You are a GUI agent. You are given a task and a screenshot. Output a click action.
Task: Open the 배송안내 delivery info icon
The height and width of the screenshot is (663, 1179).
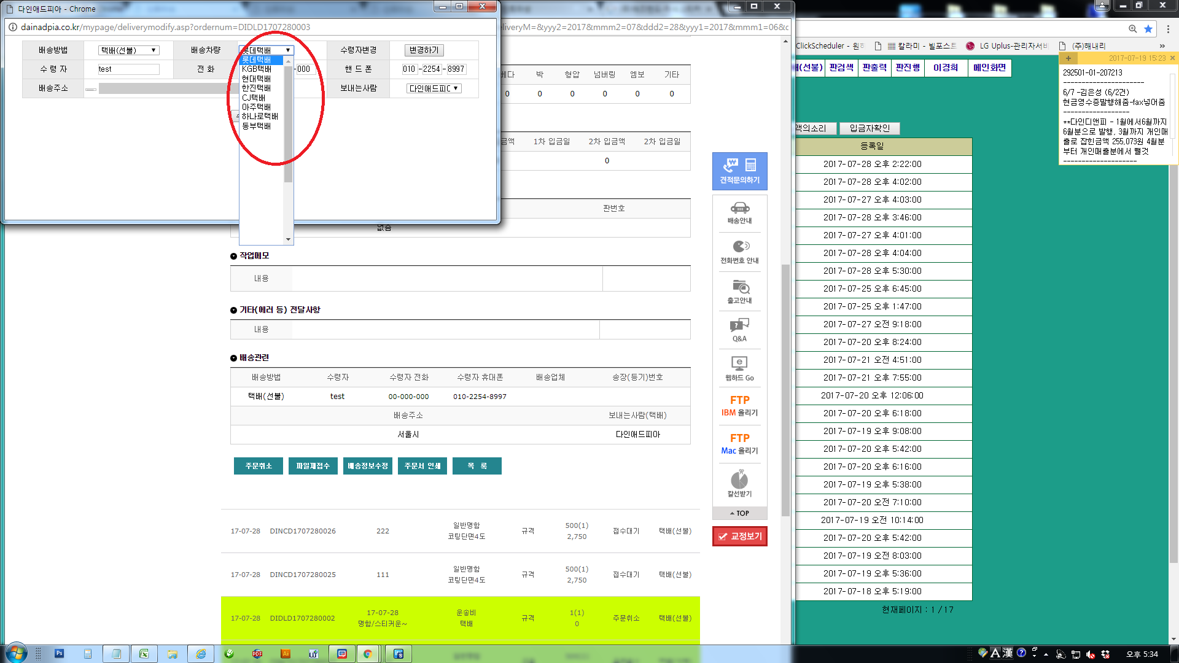coord(739,212)
